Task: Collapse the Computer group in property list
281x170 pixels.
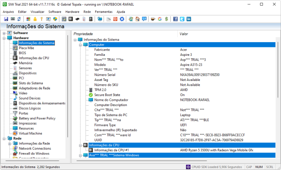Action: [80, 45]
